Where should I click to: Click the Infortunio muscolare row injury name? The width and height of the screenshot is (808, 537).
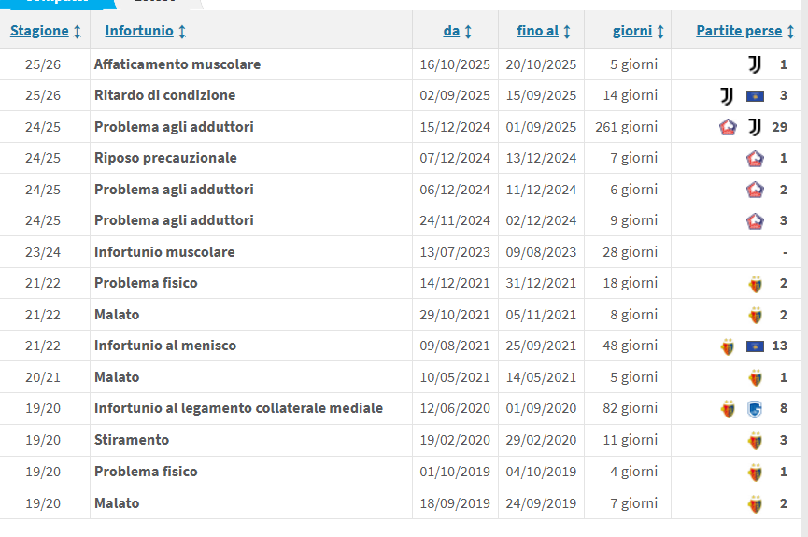click(164, 252)
